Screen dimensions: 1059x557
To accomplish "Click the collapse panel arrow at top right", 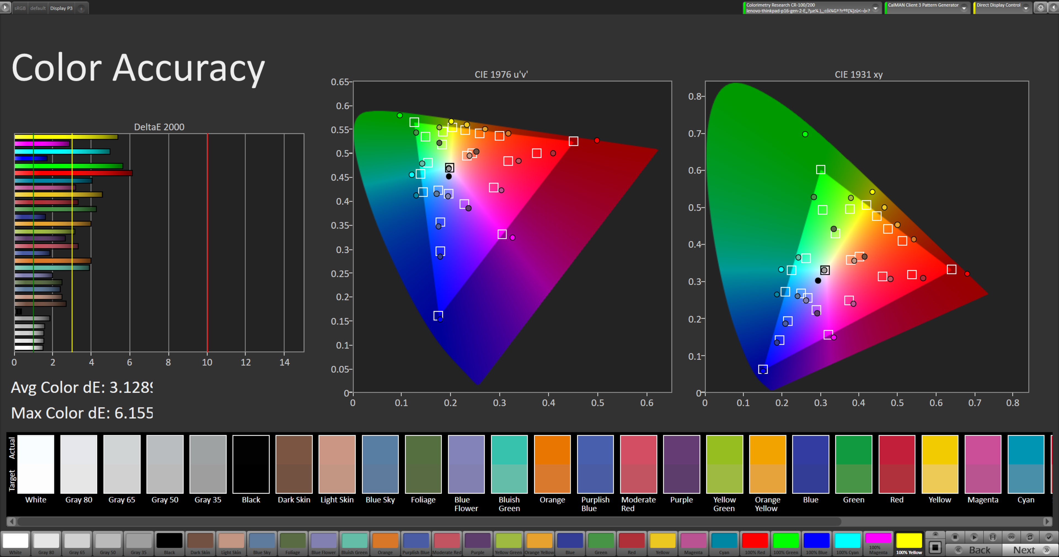I will [1054, 7].
